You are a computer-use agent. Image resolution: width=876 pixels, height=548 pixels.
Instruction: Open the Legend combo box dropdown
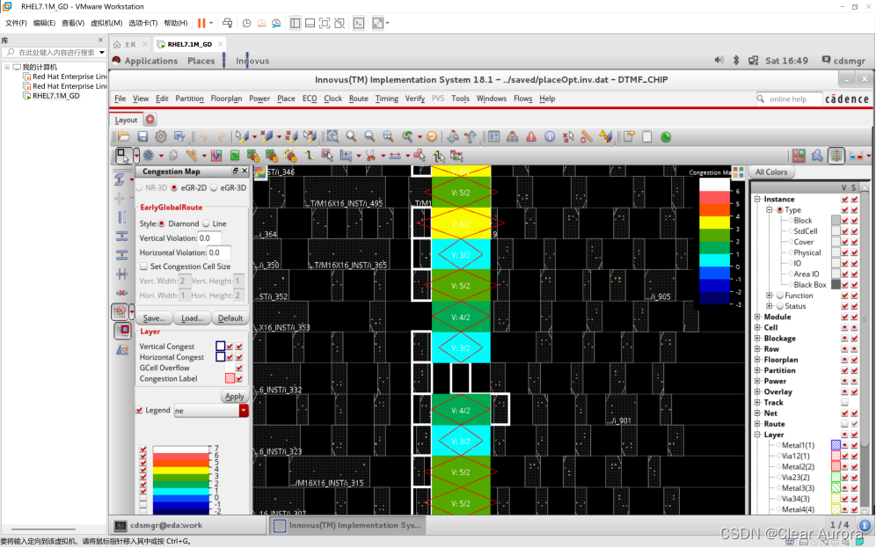[244, 411]
